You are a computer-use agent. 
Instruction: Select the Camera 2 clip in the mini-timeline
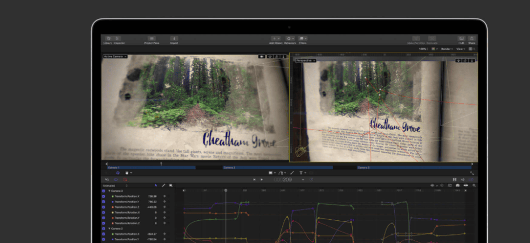(x=277, y=167)
